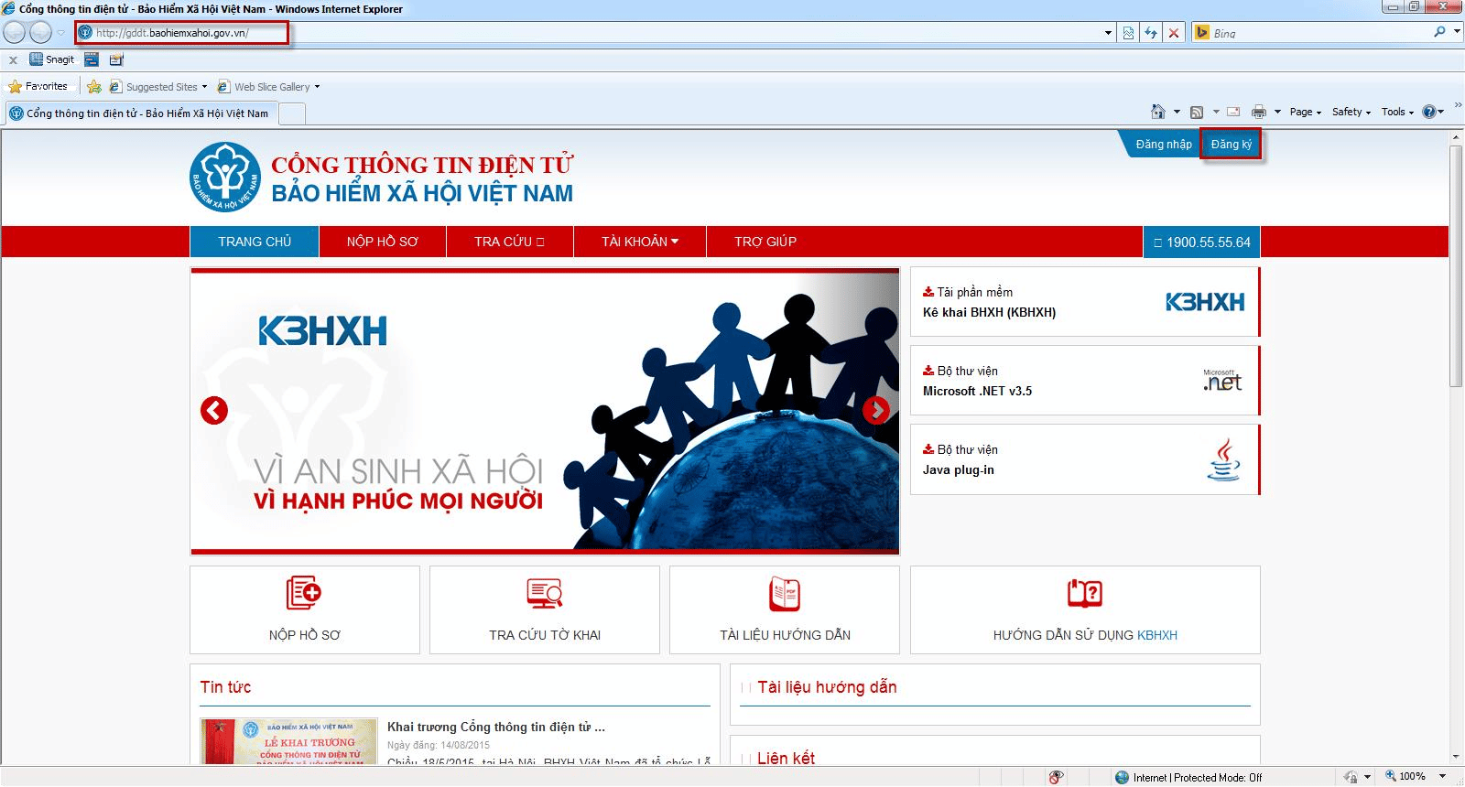
Task: Open the recent pages dropdown arrow
Action: [x=61, y=33]
